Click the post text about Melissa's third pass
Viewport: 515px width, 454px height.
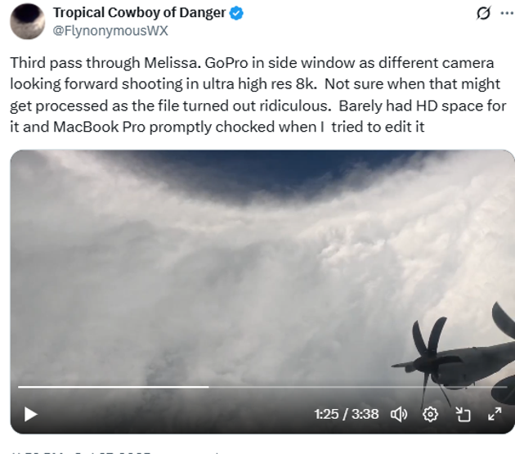(x=258, y=95)
